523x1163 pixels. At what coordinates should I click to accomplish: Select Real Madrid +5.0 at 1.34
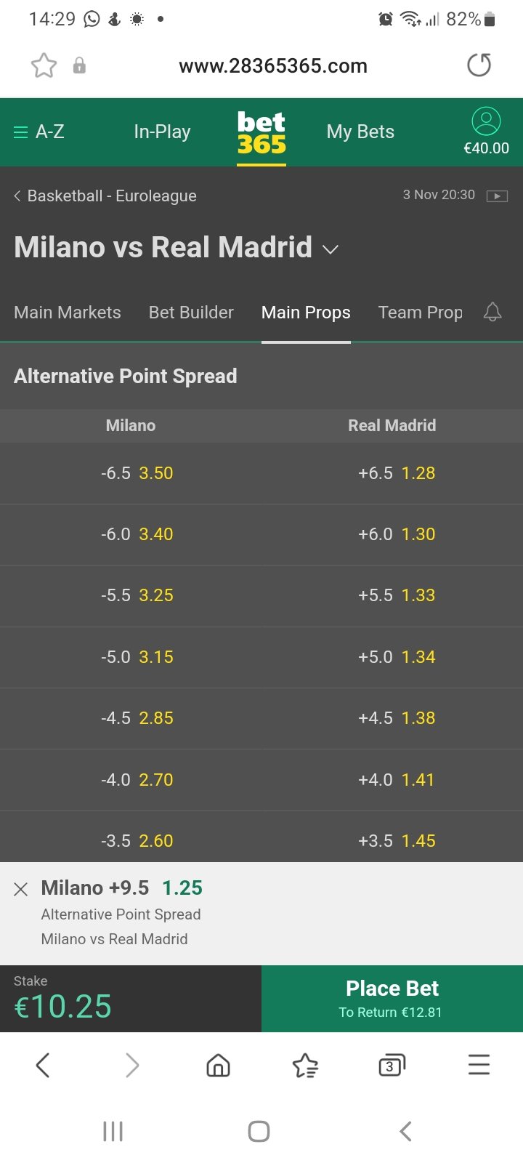tap(397, 657)
